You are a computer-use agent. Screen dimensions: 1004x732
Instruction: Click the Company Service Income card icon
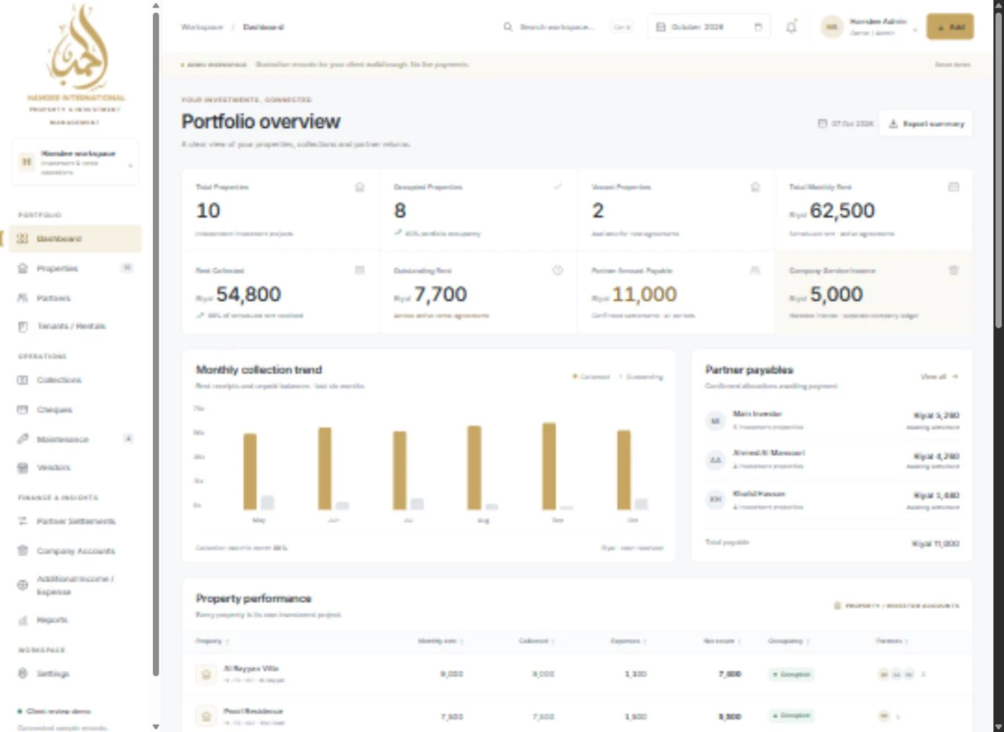coord(953,271)
